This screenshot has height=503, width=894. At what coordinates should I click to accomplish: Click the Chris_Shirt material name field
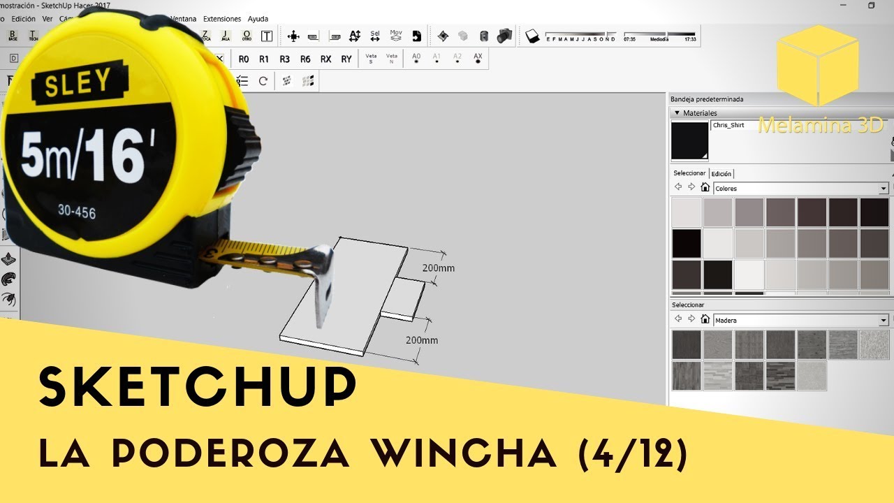tap(798, 125)
